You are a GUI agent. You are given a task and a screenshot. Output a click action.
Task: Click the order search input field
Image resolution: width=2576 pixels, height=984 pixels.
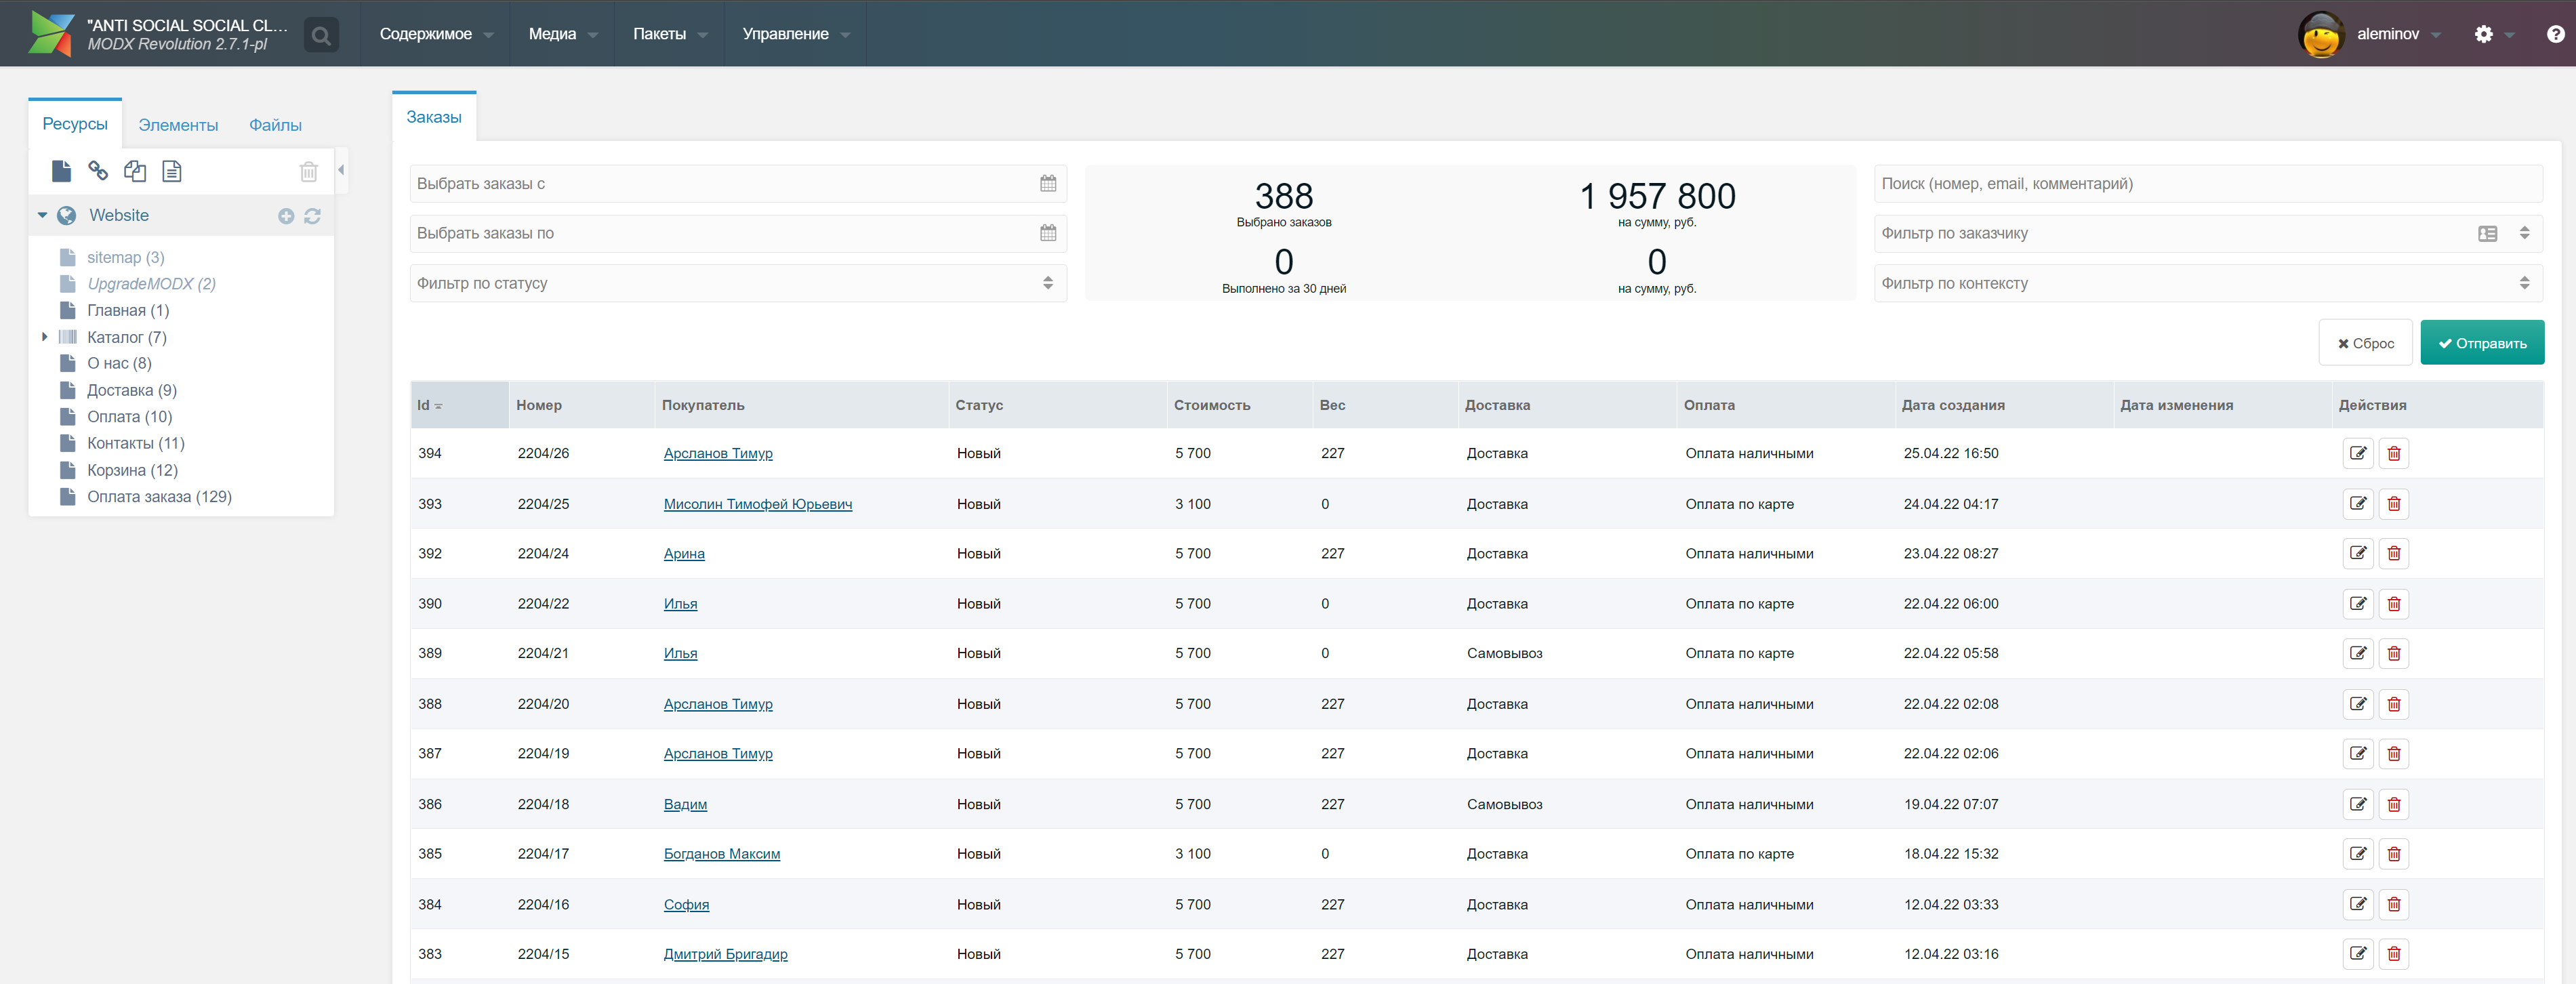2207,184
